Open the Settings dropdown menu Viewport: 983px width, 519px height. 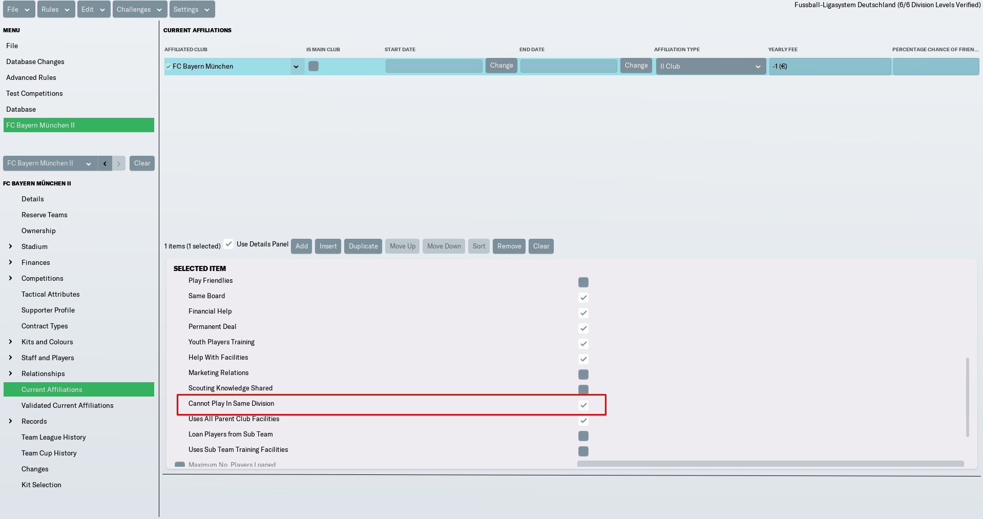pyautogui.click(x=192, y=9)
